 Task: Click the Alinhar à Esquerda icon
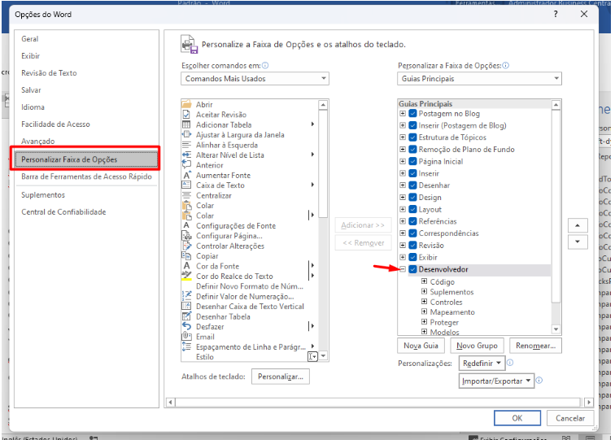(187, 145)
